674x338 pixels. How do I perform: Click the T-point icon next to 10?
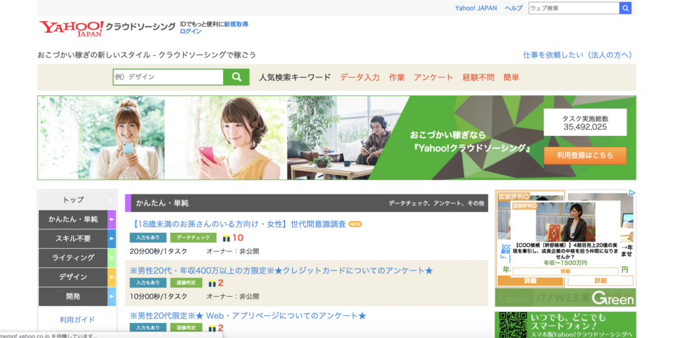226,238
